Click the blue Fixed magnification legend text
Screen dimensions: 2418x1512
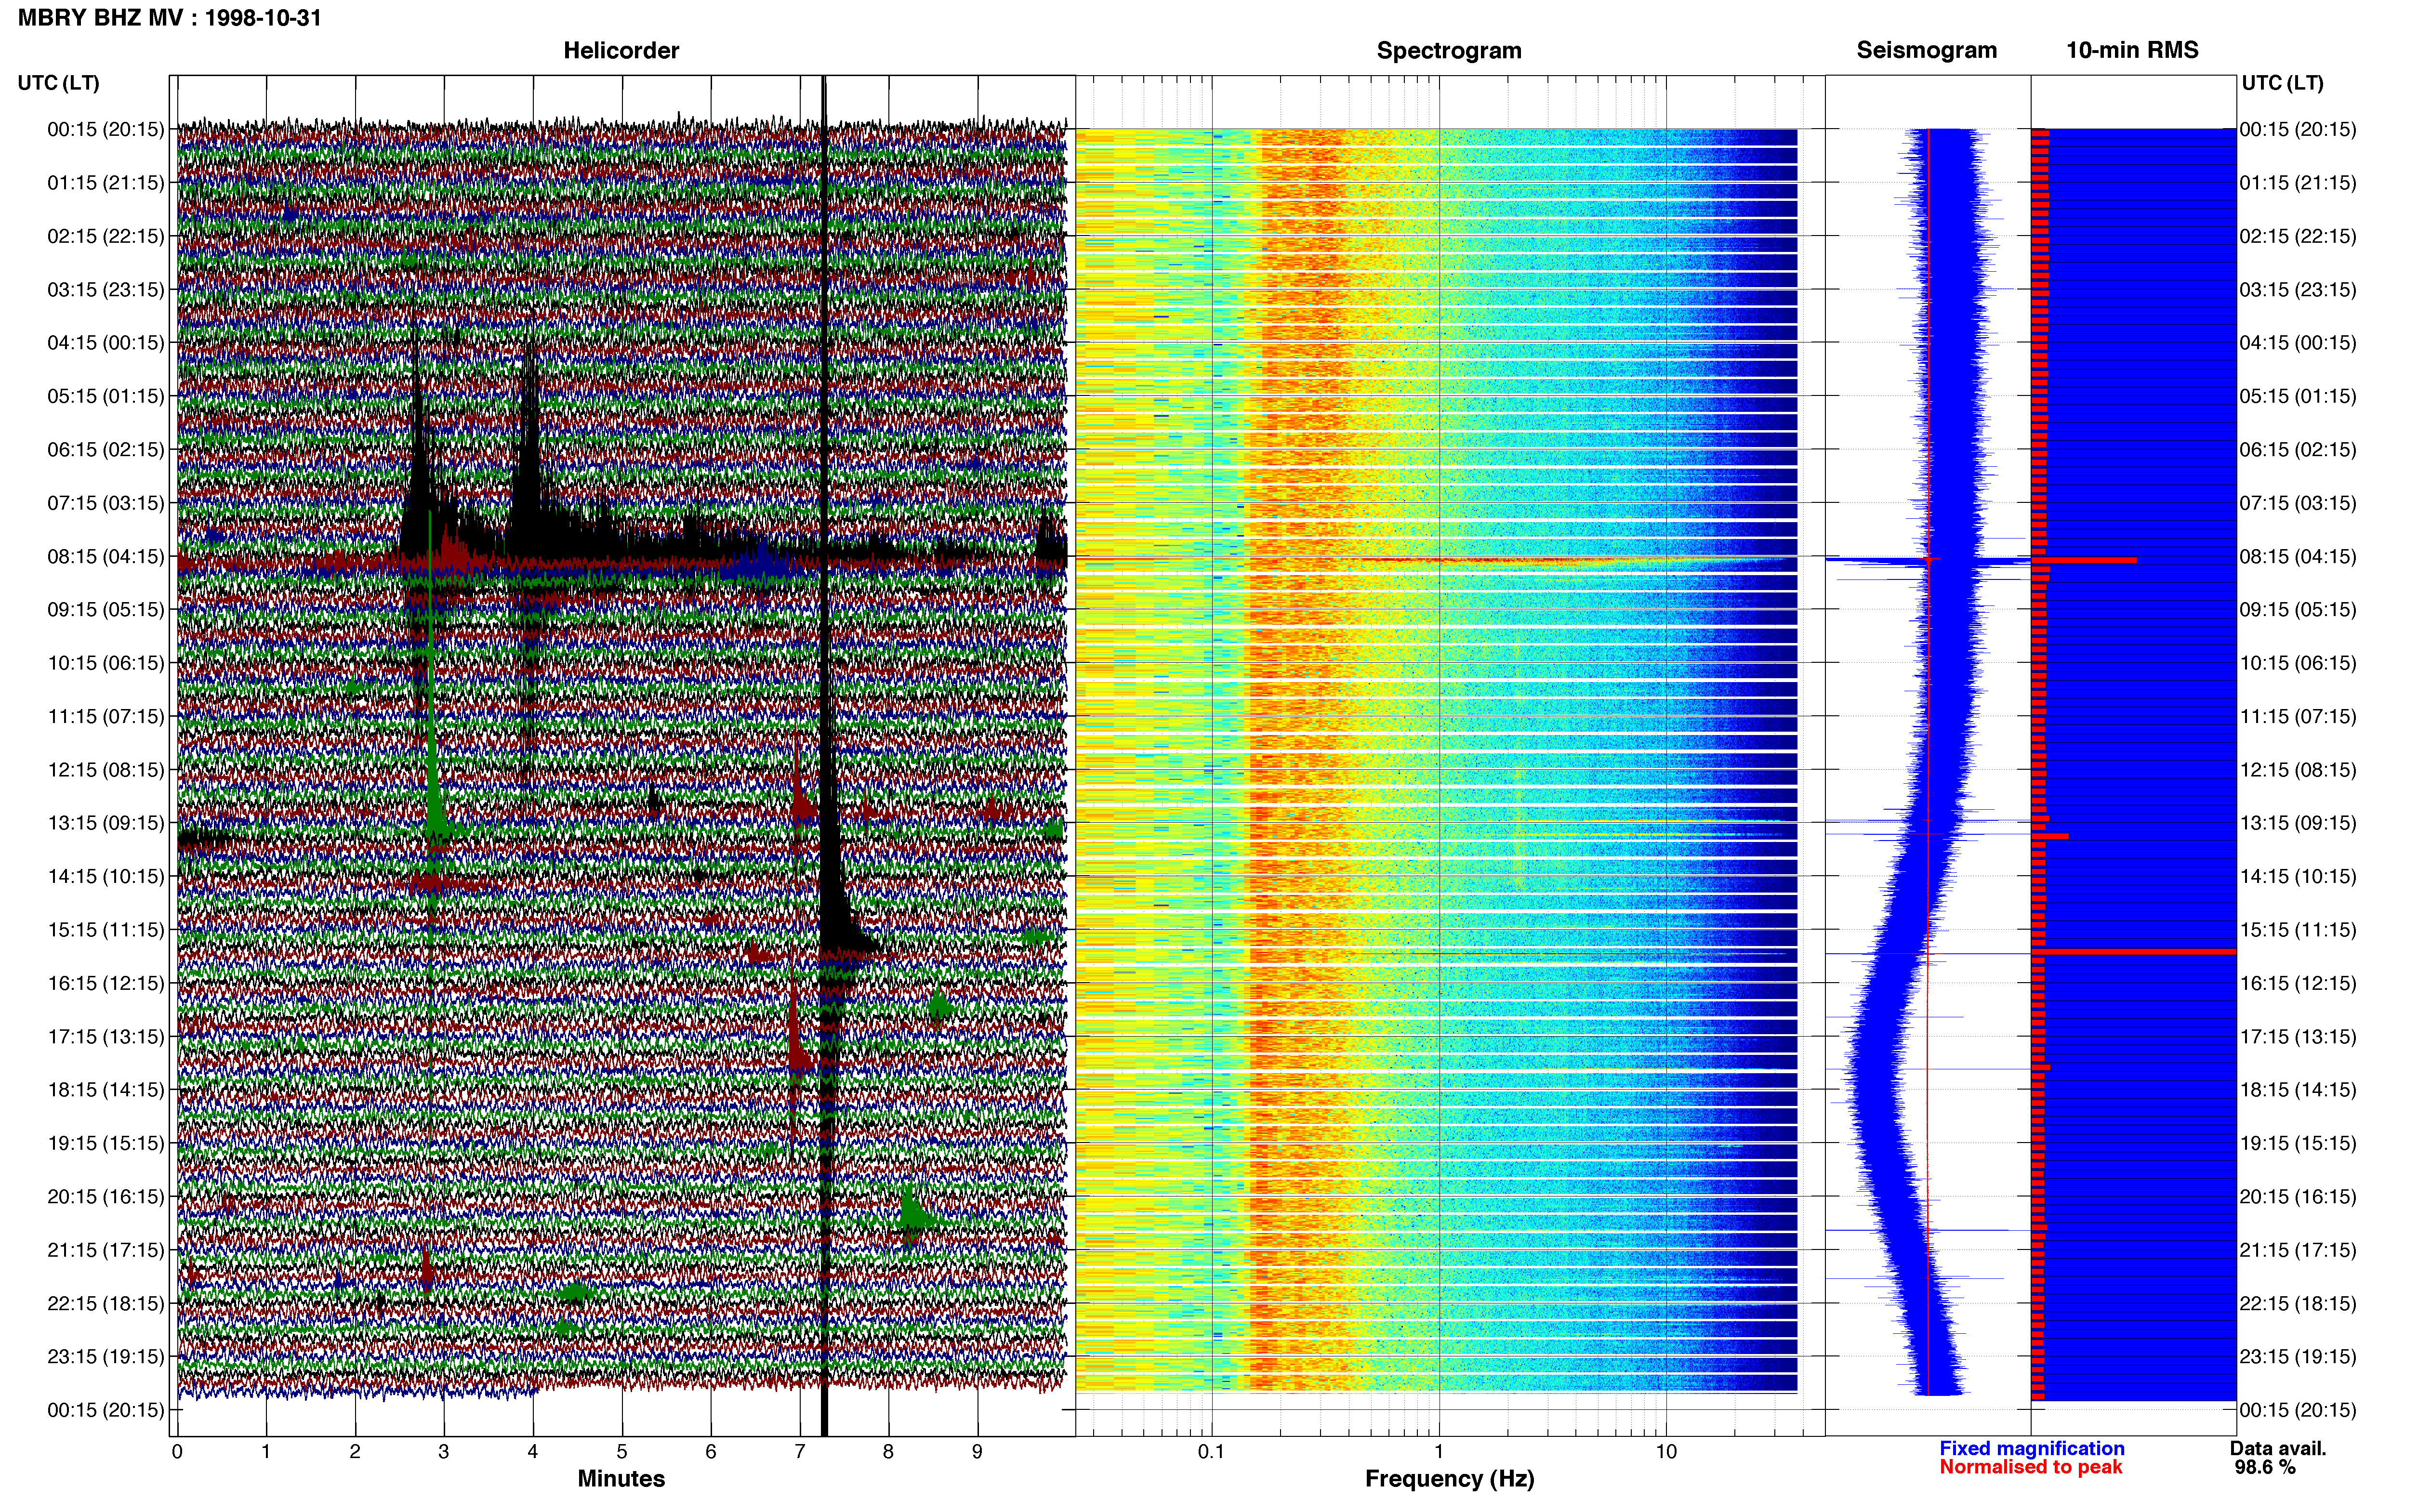pyautogui.click(x=2031, y=1448)
